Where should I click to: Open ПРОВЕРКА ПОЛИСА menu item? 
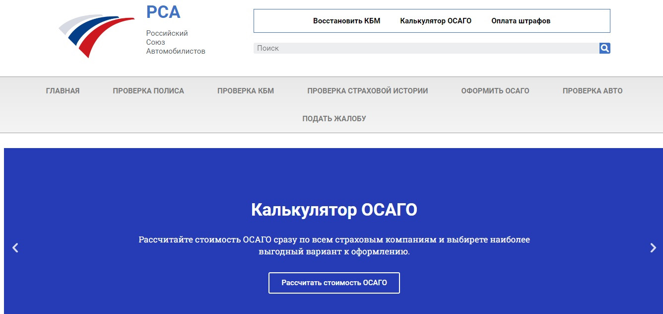[x=148, y=91]
